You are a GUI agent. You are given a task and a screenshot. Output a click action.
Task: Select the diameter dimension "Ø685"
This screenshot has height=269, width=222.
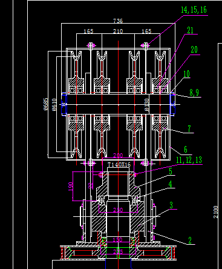tap(46, 104)
